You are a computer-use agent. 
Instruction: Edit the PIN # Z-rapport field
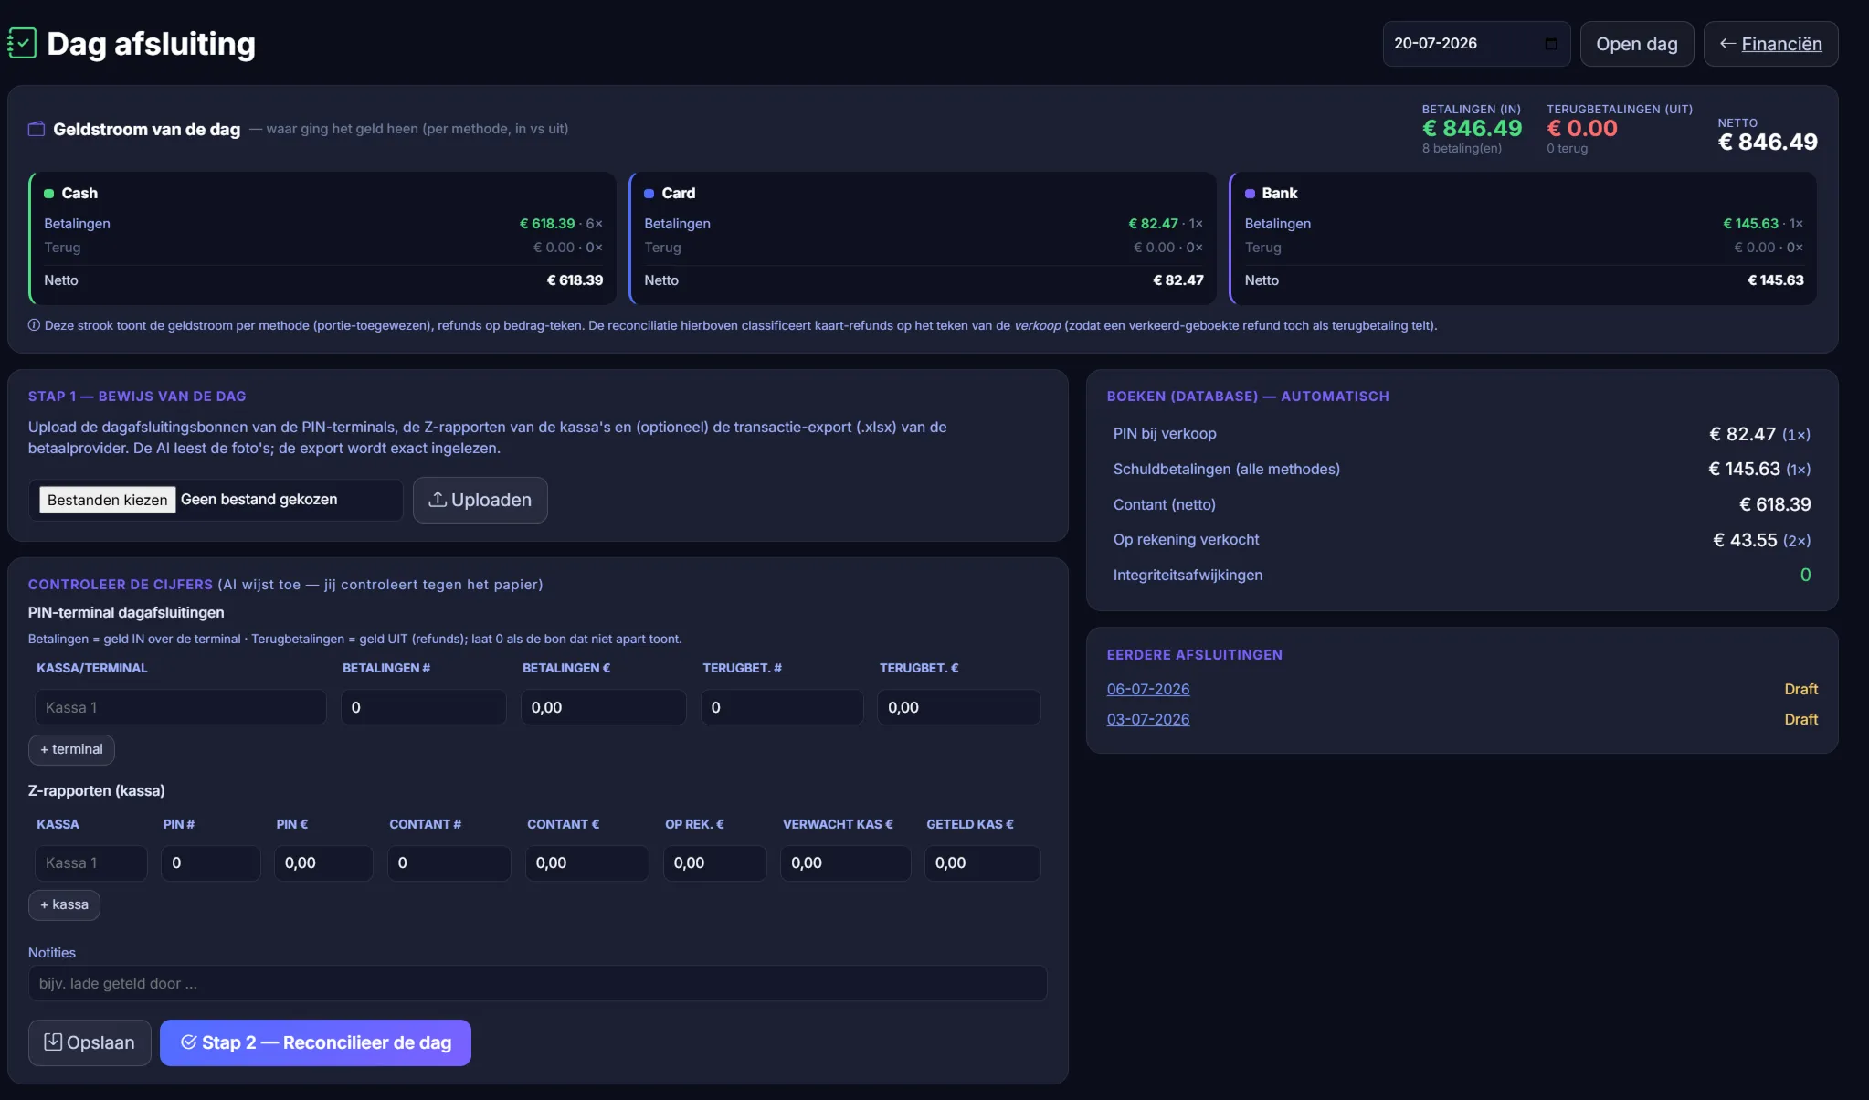coord(210,862)
